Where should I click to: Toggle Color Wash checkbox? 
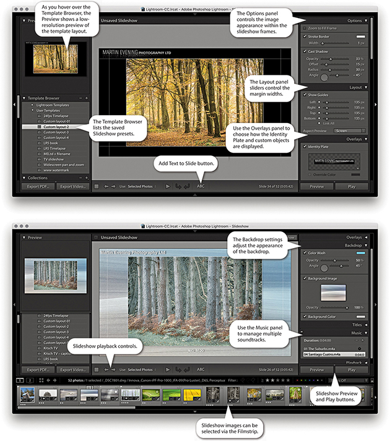pos(305,253)
